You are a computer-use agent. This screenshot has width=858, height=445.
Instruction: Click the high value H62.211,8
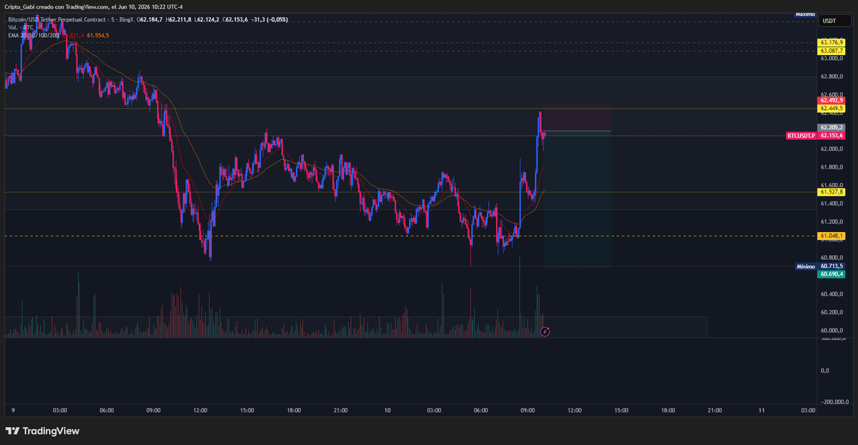coord(178,19)
